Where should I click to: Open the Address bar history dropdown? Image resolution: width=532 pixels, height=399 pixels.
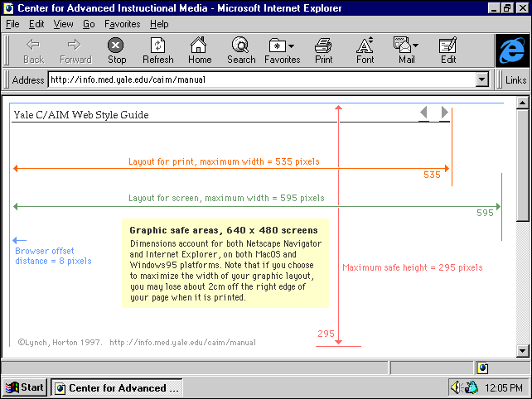pyautogui.click(x=482, y=80)
